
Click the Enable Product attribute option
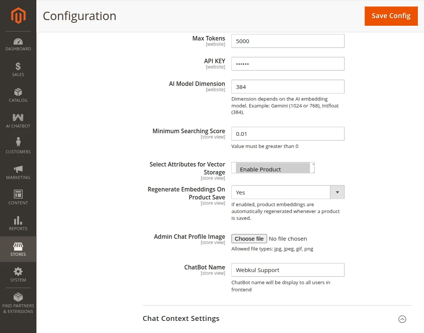[x=260, y=168]
